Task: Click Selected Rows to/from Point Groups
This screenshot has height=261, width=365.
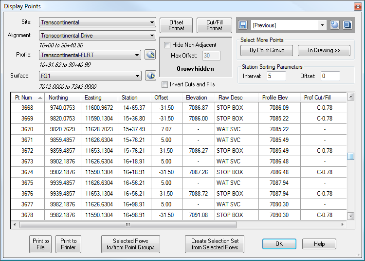Action: pos(130,244)
